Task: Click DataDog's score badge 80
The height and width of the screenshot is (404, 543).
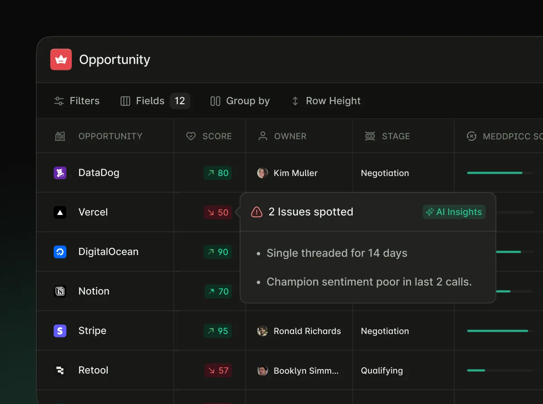Action: pyautogui.click(x=218, y=173)
